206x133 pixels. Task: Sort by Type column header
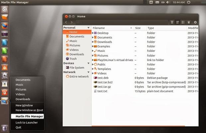(x=166, y=28)
